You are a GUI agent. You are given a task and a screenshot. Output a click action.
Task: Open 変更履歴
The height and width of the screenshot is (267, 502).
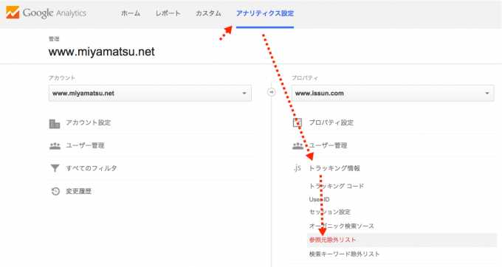coord(79,191)
